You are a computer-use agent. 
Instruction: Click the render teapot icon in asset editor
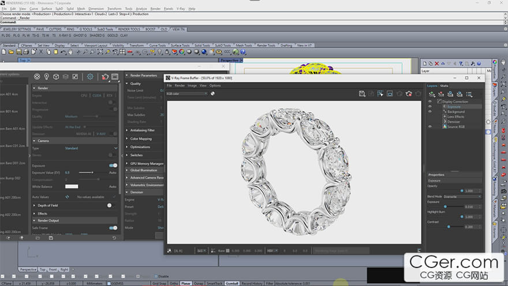coord(105,76)
